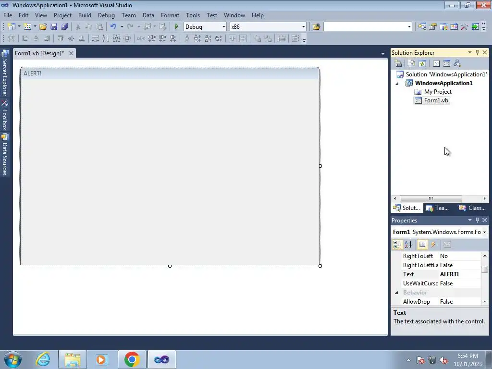
Task: Open the Project menu
Action: point(62,15)
